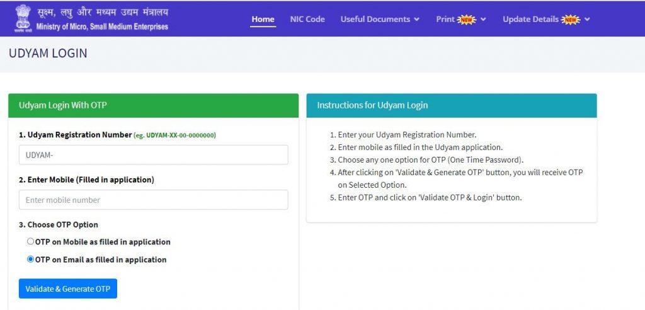This screenshot has width=645, height=310.
Task: Click the Ministry of Micro, Small Medium Enterprises title
Action: tap(102, 27)
